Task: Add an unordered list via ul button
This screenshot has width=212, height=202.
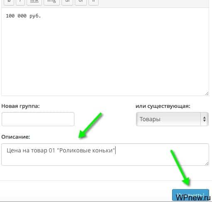Action: click(x=67, y=2)
